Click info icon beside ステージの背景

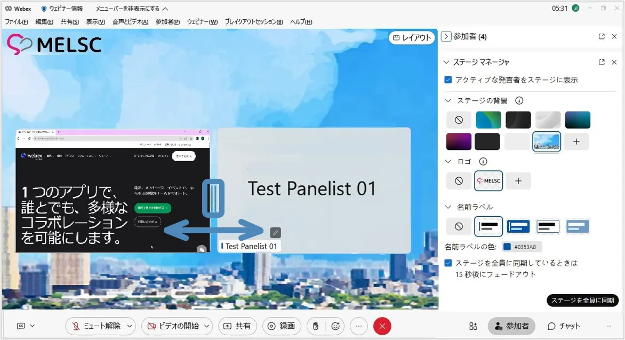(x=519, y=100)
